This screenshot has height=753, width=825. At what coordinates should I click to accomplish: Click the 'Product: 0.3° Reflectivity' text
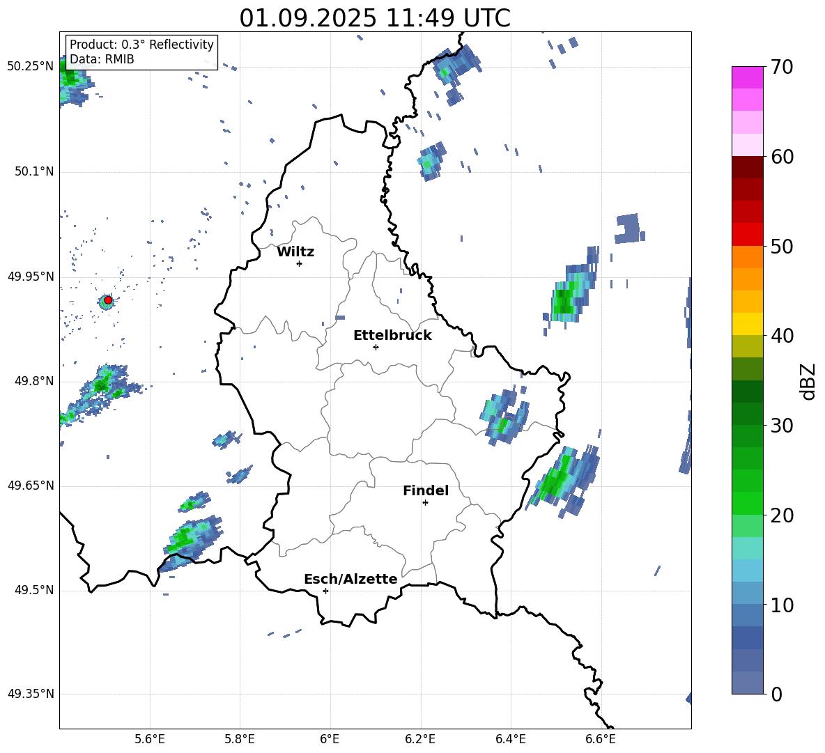(x=141, y=45)
